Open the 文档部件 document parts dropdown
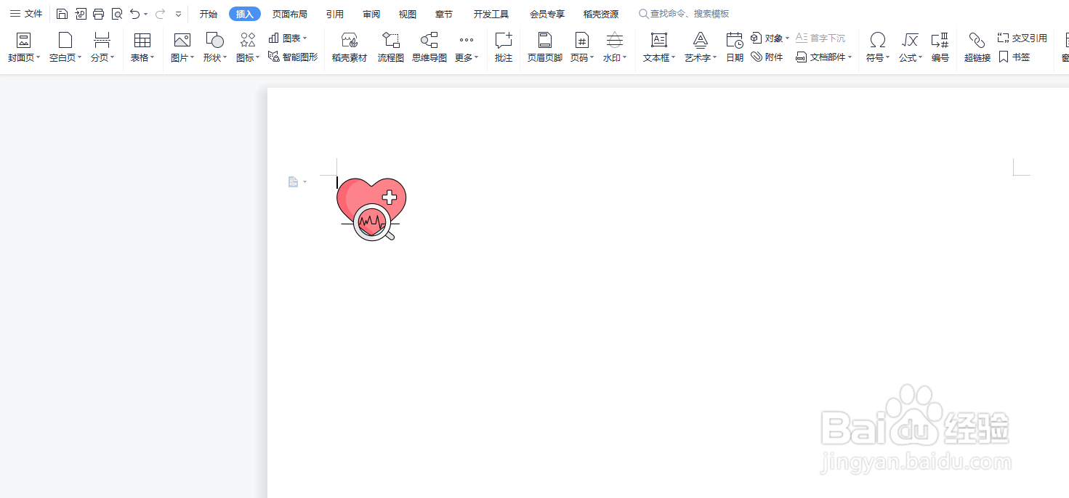Image resolution: width=1069 pixels, height=498 pixels. pos(824,57)
